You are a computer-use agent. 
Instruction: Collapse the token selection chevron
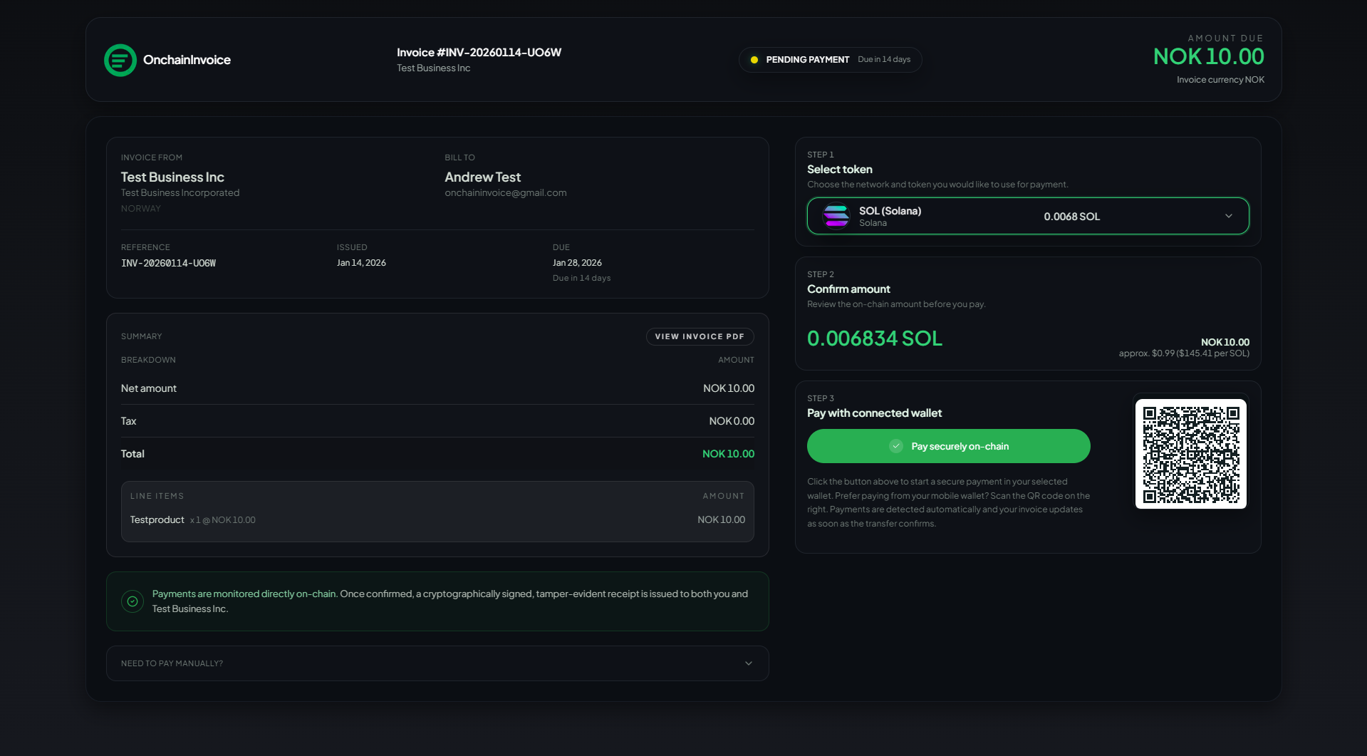tap(1230, 215)
